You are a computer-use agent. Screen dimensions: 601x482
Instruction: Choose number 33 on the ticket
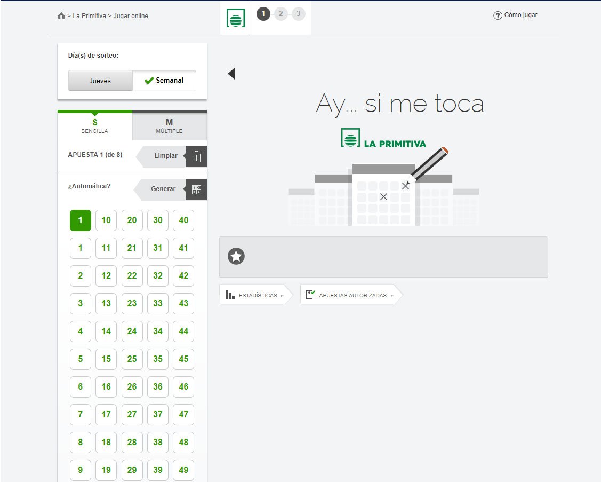(x=158, y=304)
